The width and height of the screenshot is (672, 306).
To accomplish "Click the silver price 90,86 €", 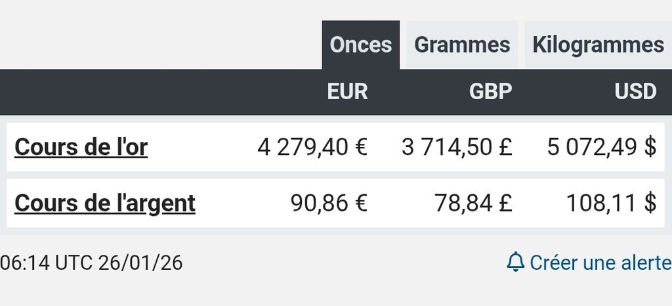I will 329,204.
